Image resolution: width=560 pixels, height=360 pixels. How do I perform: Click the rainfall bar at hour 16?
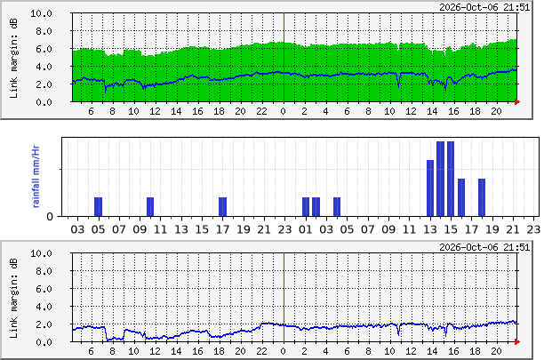point(461,197)
